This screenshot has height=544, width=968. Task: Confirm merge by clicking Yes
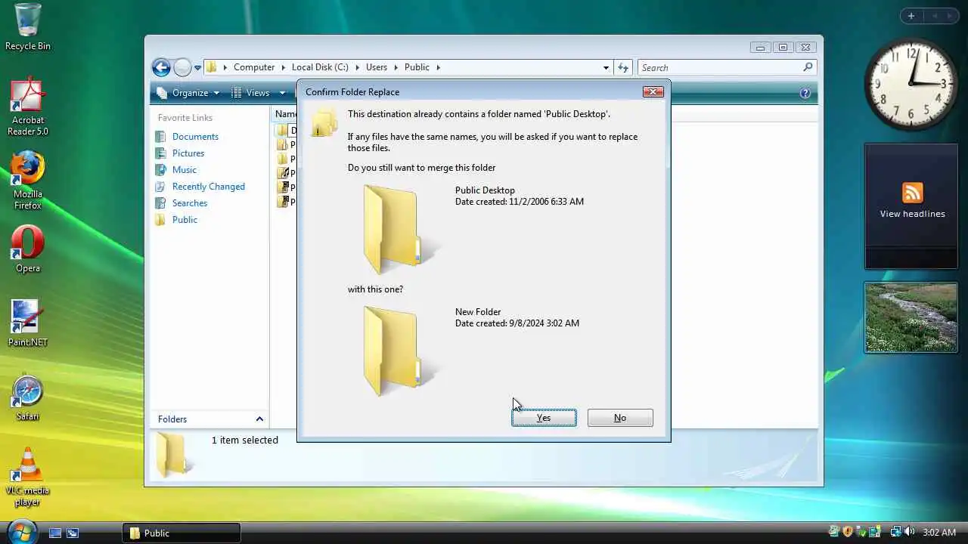click(x=544, y=418)
